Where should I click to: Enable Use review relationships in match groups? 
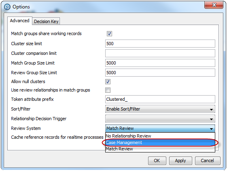[108, 90]
